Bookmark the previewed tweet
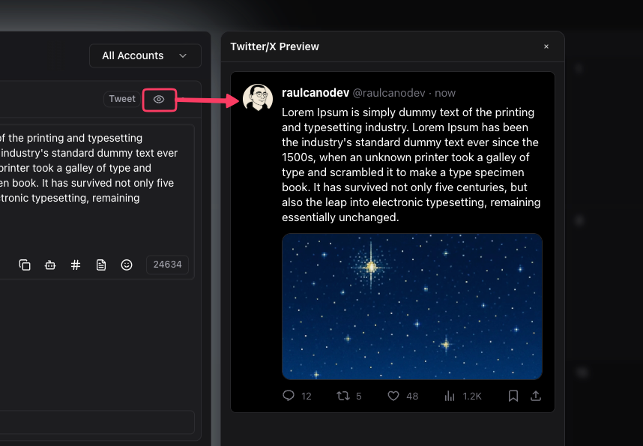The image size is (643, 446). pyautogui.click(x=513, y=396)
